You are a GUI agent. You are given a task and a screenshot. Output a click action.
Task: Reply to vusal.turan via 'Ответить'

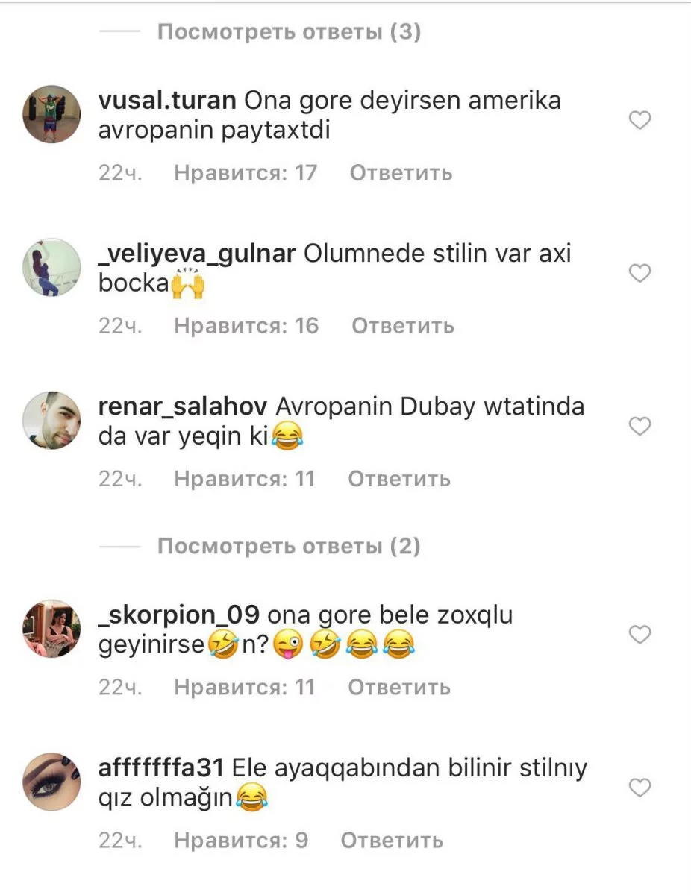point(401,173)
